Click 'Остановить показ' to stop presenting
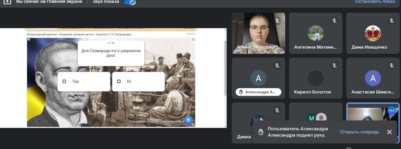This screenshot has height=149, width=401. pos(375,2)
